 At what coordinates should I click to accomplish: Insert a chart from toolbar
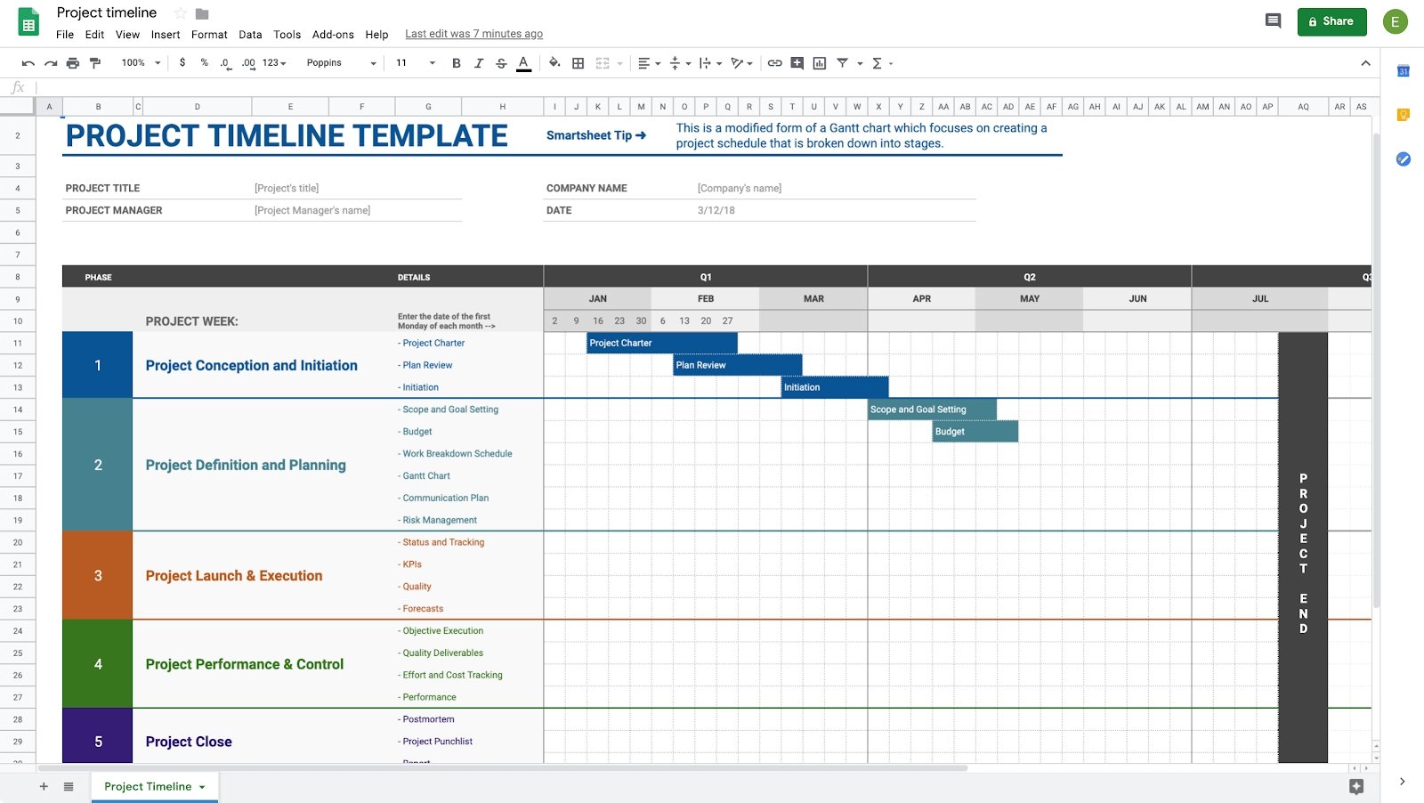pos(820,63)
